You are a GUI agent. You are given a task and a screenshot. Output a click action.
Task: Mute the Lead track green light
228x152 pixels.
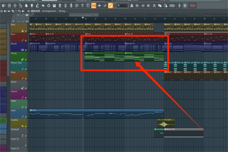(x=26, y=117)
